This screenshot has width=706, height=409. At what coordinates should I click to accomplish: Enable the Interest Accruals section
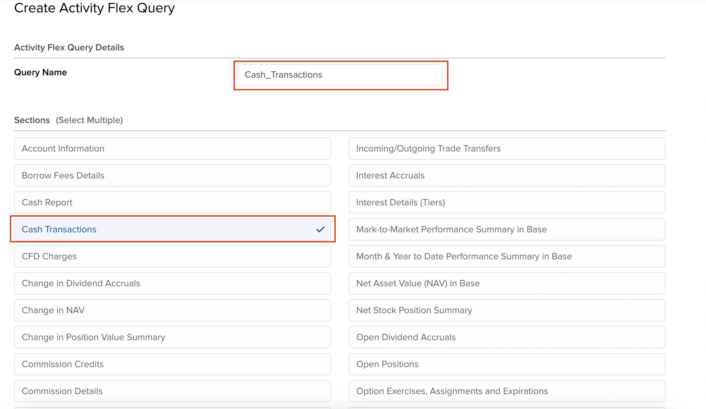pos(507,175)
